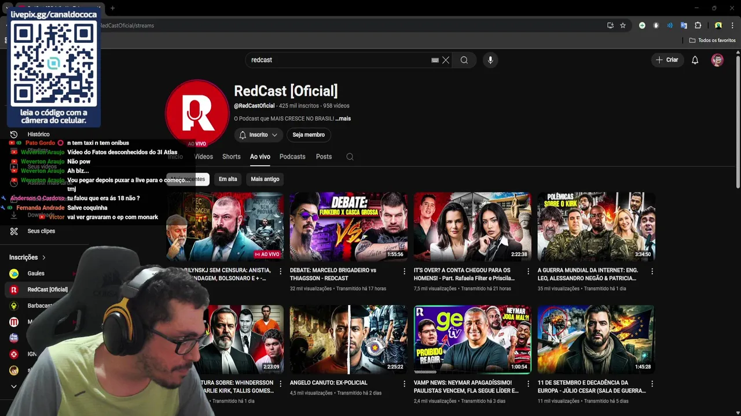Filter live streams by Em alta
Viewport: 741px width, 416px height.
tap(228, 179)
